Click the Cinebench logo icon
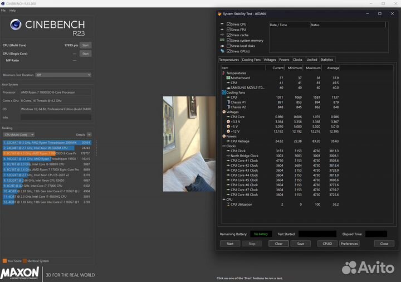 [x=16, y=25]
